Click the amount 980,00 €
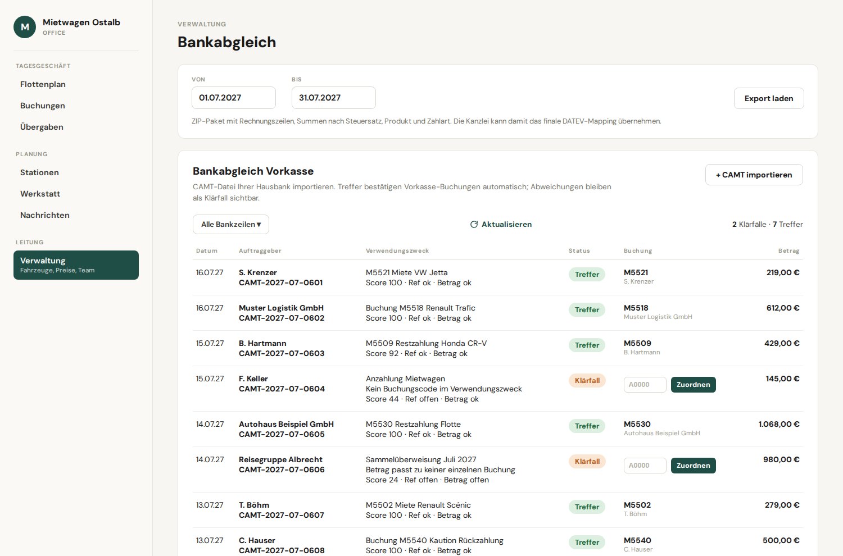 pos(781,459)
